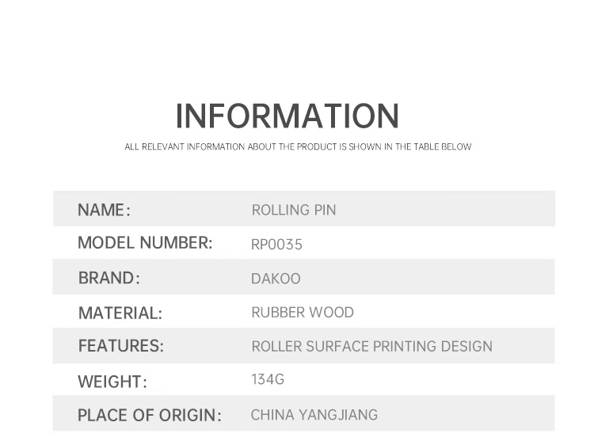Select the FEATURES: label

[x=120, y=346]
